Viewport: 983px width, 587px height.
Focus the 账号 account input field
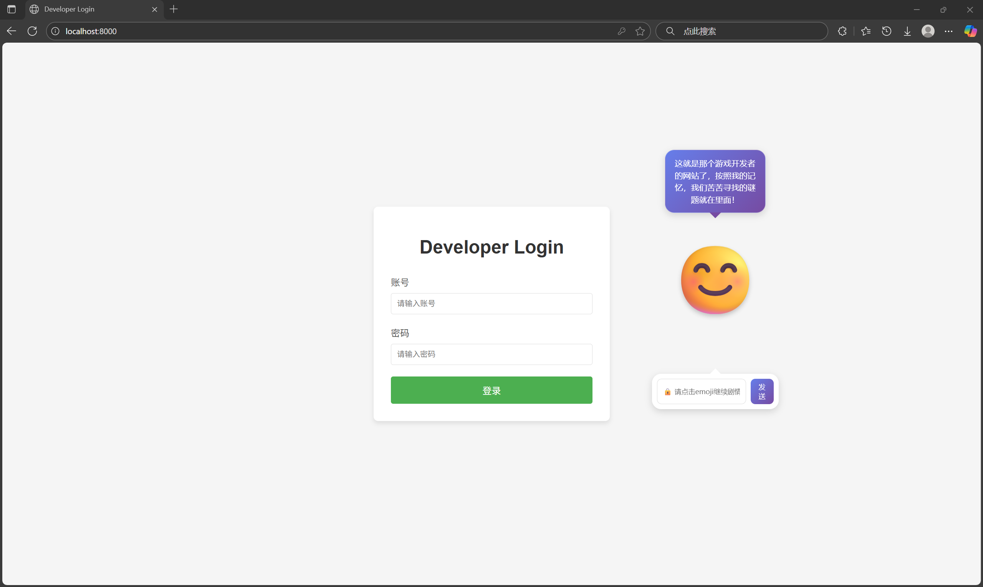[491, 303]
